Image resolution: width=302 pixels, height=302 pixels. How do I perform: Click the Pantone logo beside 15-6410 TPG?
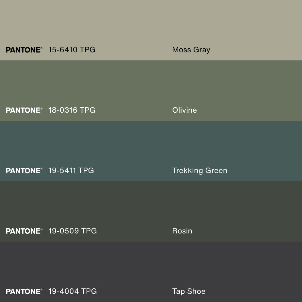click(x=24, y=50)
